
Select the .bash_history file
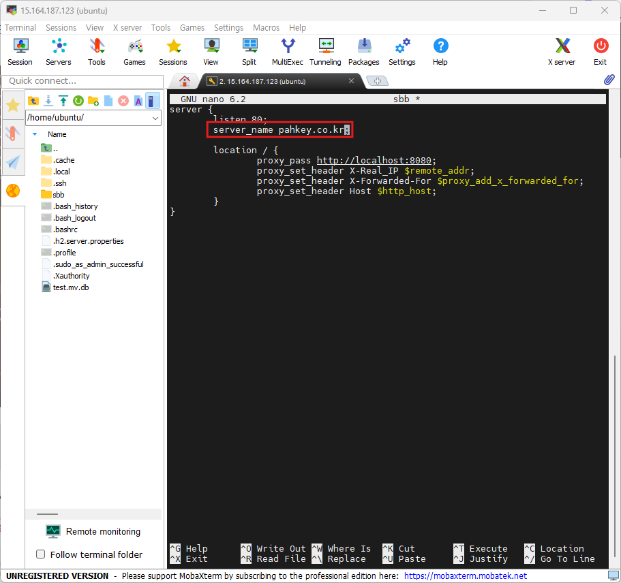(70, 206)
